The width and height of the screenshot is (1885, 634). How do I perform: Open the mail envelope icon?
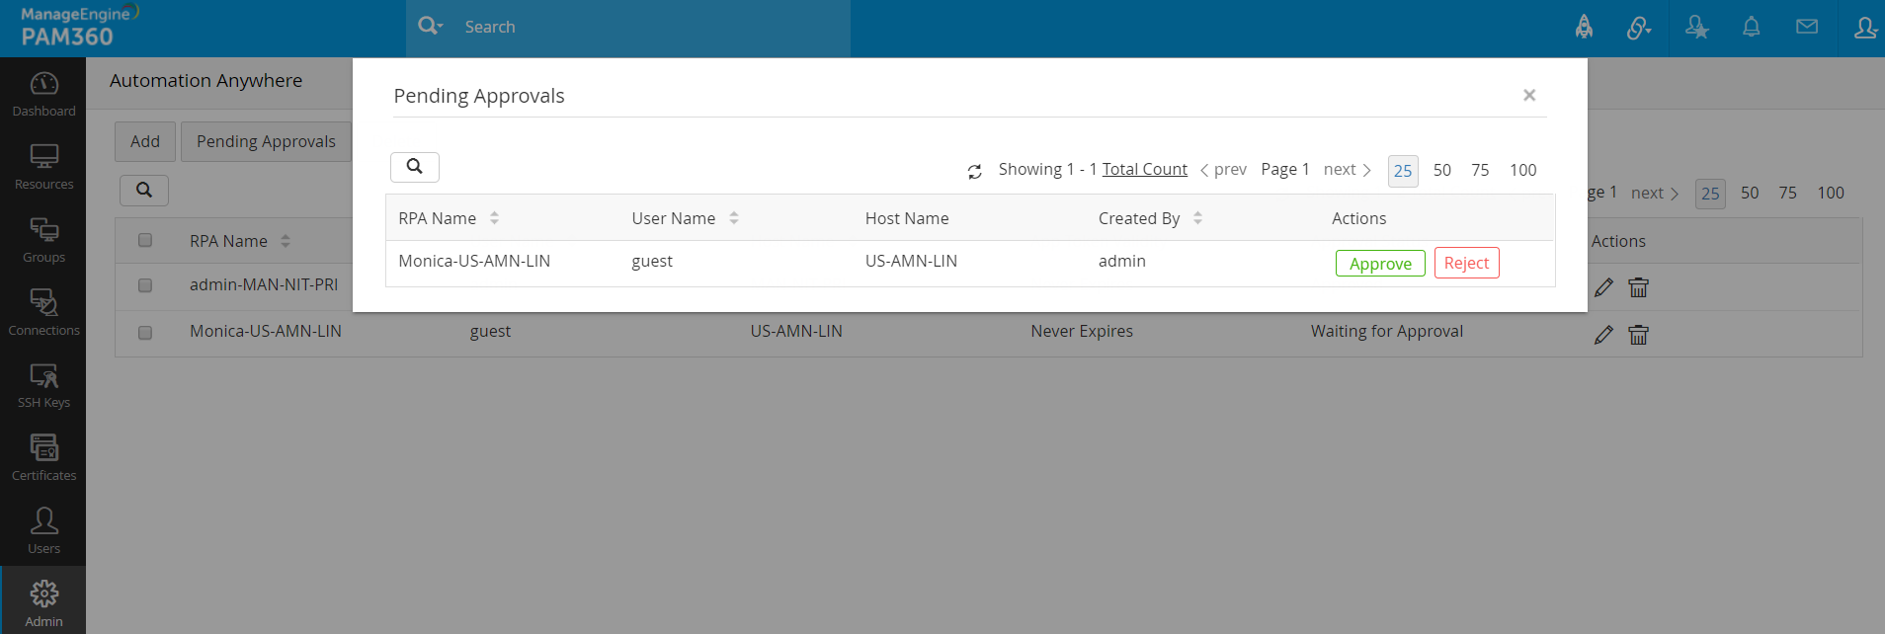(1807, 27)
